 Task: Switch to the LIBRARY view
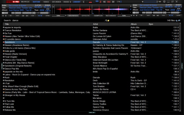pyautogui.click(x=76, y=2)
